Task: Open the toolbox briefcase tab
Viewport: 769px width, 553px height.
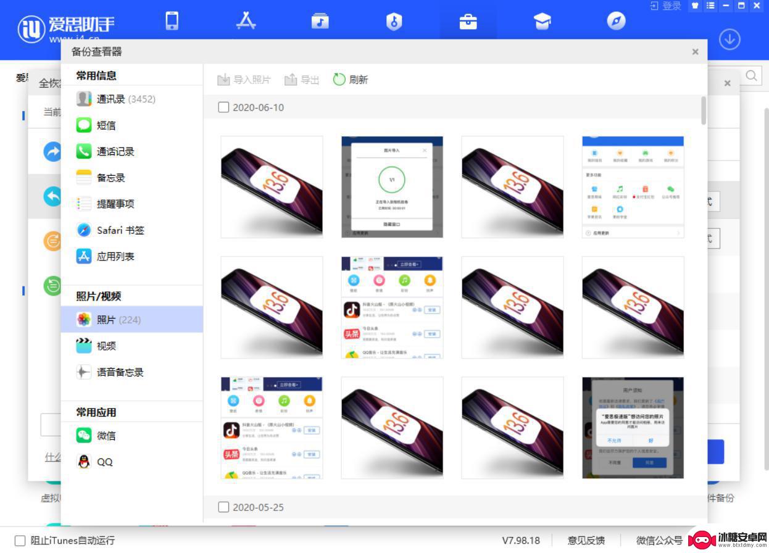Action: [468, 22]
